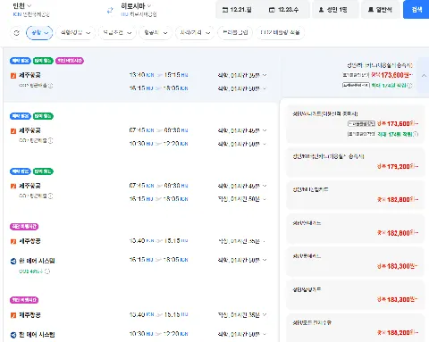Click the blue 검색 search button
This screenshot has width=429, height=342.
tap(416, 10)
